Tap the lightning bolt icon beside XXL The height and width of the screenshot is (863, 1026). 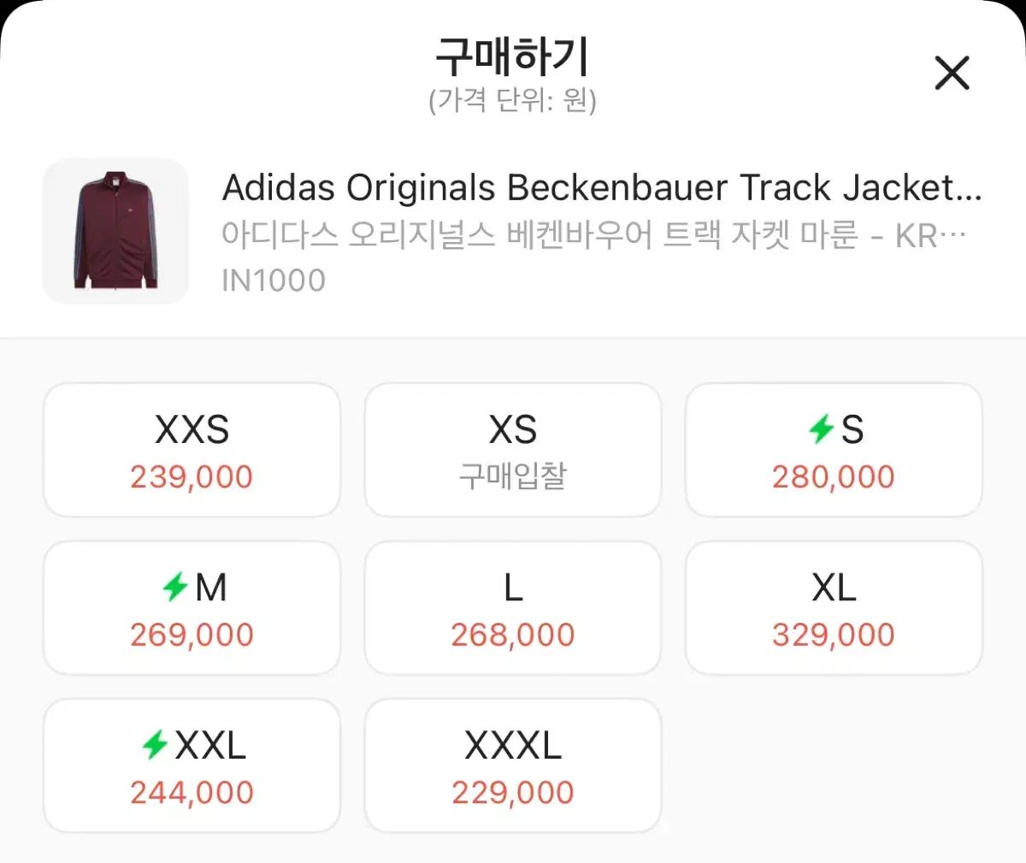155,744
